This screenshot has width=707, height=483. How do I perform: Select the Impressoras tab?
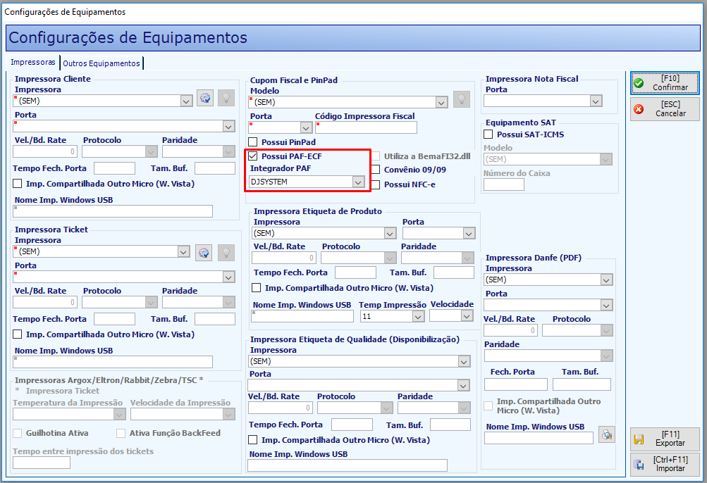coord(33,62)
